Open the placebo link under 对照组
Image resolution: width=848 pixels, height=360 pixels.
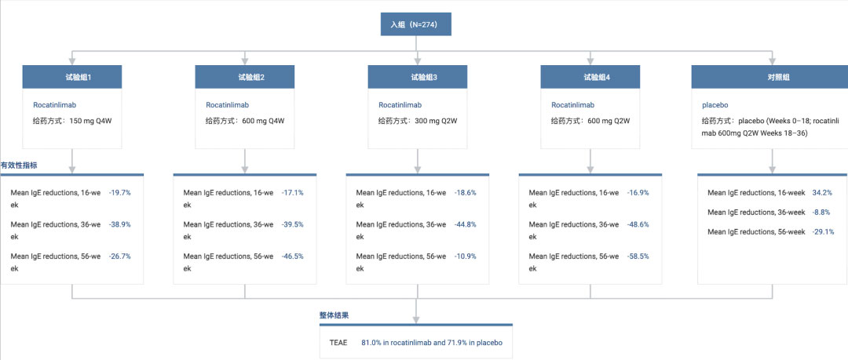pyautogui.click(x=715, y=105)
